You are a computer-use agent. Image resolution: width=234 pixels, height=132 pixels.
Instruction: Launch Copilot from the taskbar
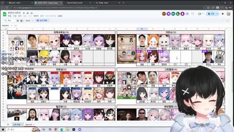click(x=50, y=129)
